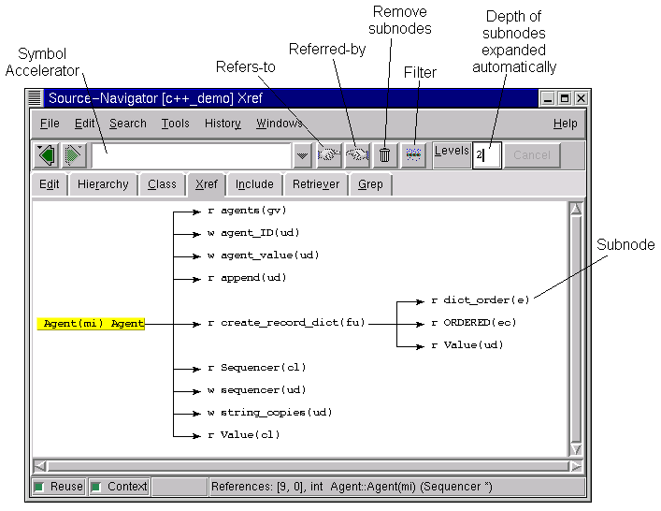Select the agents(gv) node
This screenshot has height=511, width=661.
[x=248, y=211]
